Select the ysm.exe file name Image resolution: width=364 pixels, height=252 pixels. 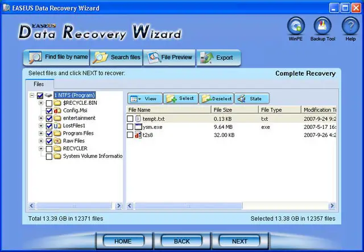click(152, 127)
